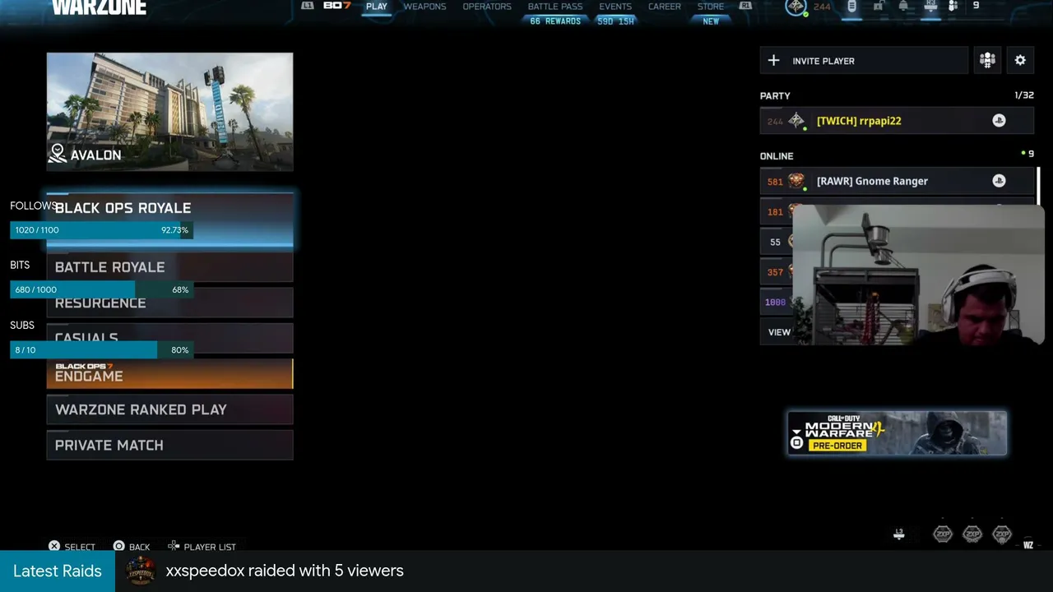Click the Avalon map pin icon

57,154
